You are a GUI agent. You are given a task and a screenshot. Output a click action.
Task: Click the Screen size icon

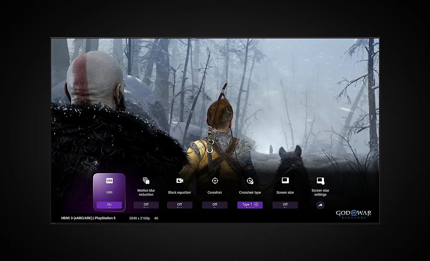(x=285, y=180)
